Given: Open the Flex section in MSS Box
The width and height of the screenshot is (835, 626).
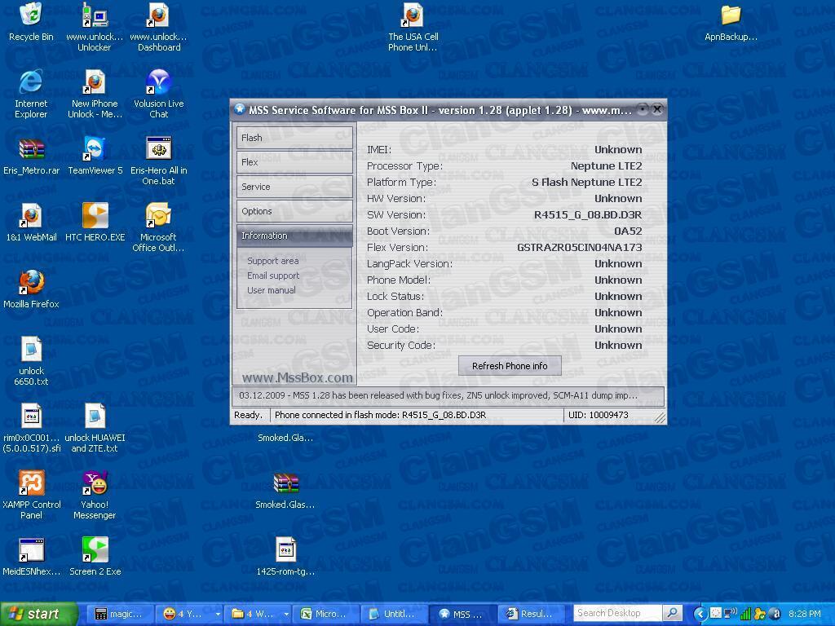Looking at the screenshot, I should 294,162.
